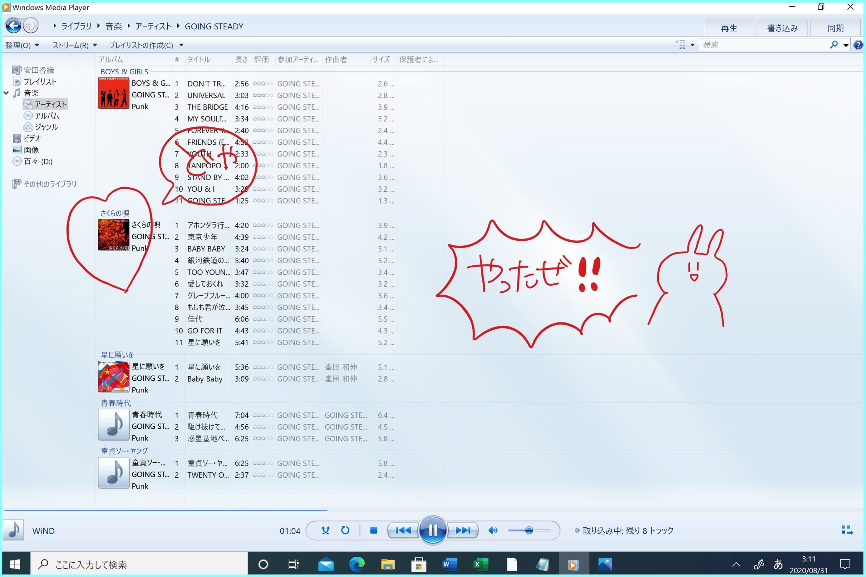Pause the current song
This screenshot has width=866, height=577.
click(433, 530)
